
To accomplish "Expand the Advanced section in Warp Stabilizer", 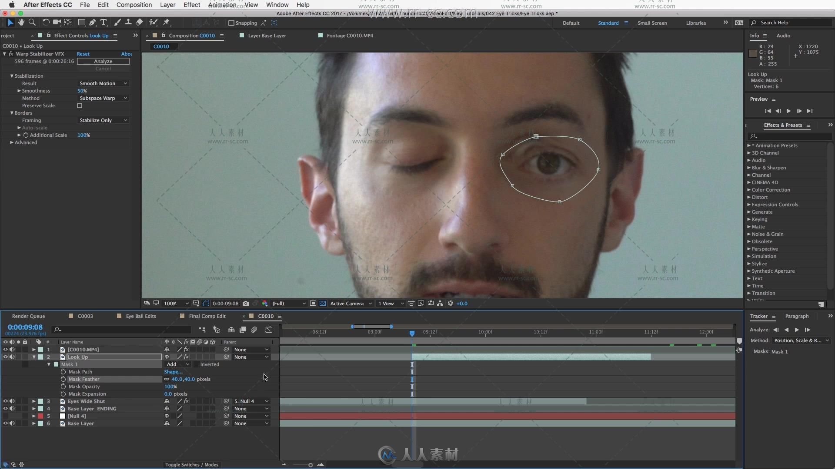I will [13, 142].
